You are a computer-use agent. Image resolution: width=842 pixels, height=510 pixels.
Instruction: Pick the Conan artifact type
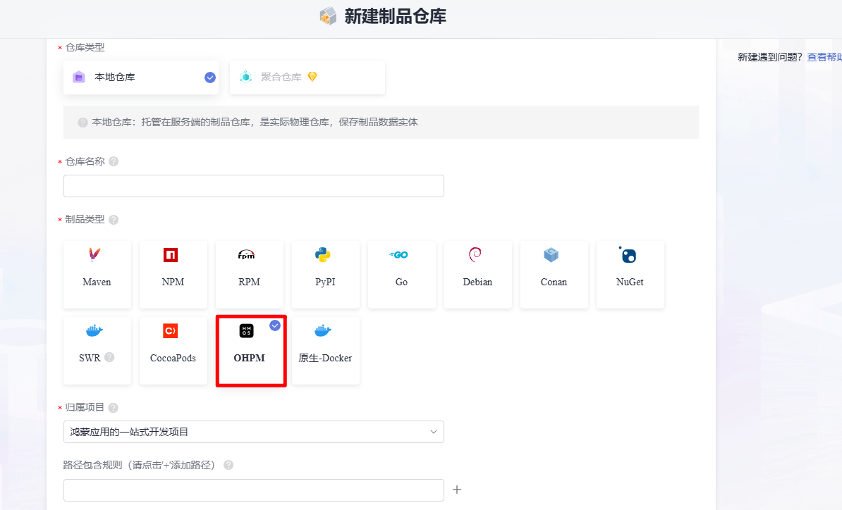click(x=554, y=275)
